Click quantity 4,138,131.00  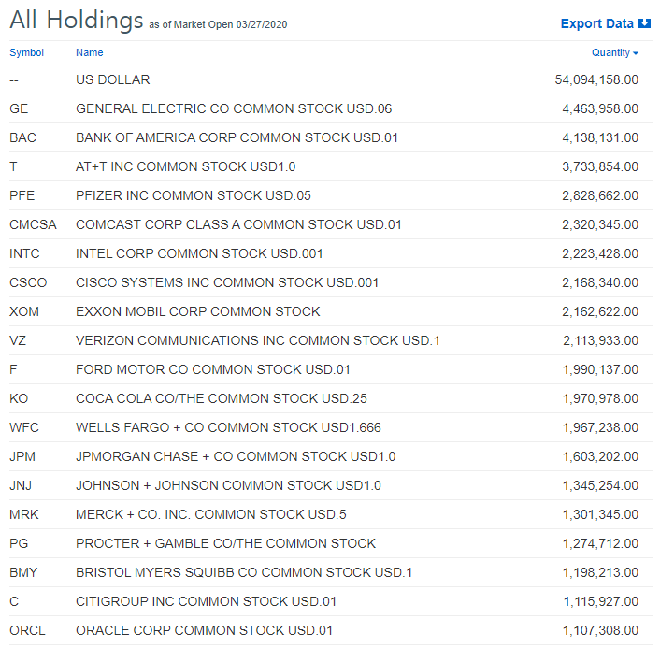coord(600,137)
